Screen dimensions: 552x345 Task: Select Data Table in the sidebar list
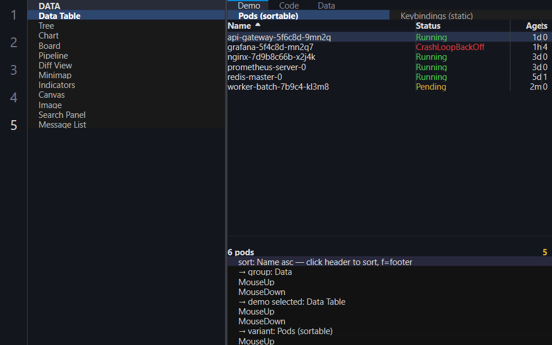pyautogui.click(x=126, y=16)
